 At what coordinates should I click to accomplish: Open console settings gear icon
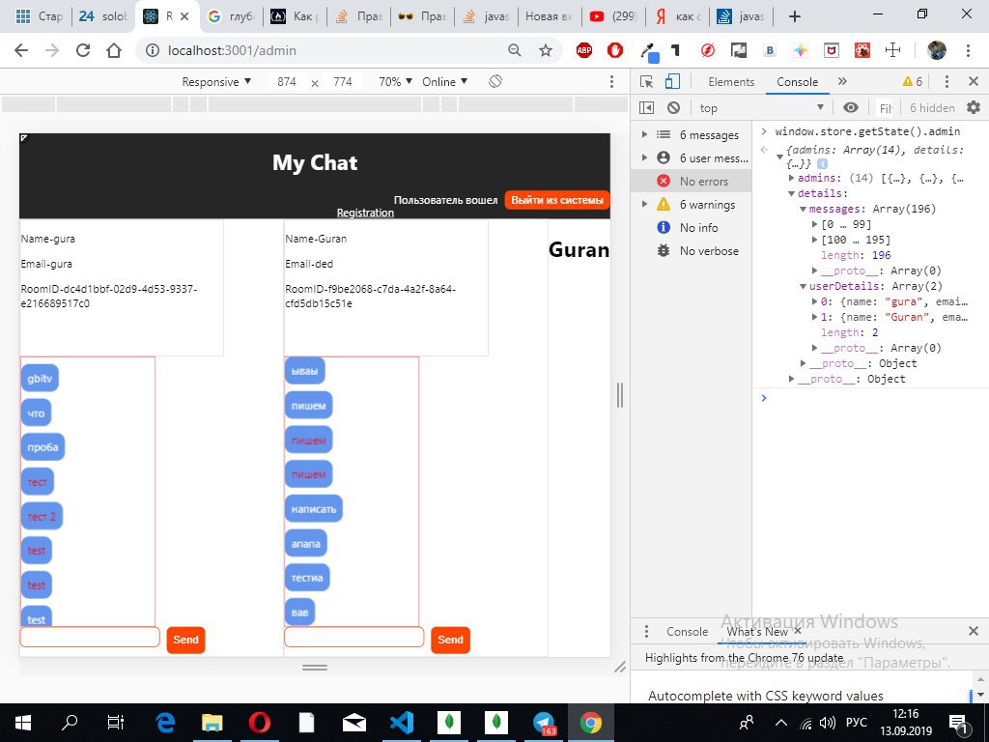click(x=973, y=108)
